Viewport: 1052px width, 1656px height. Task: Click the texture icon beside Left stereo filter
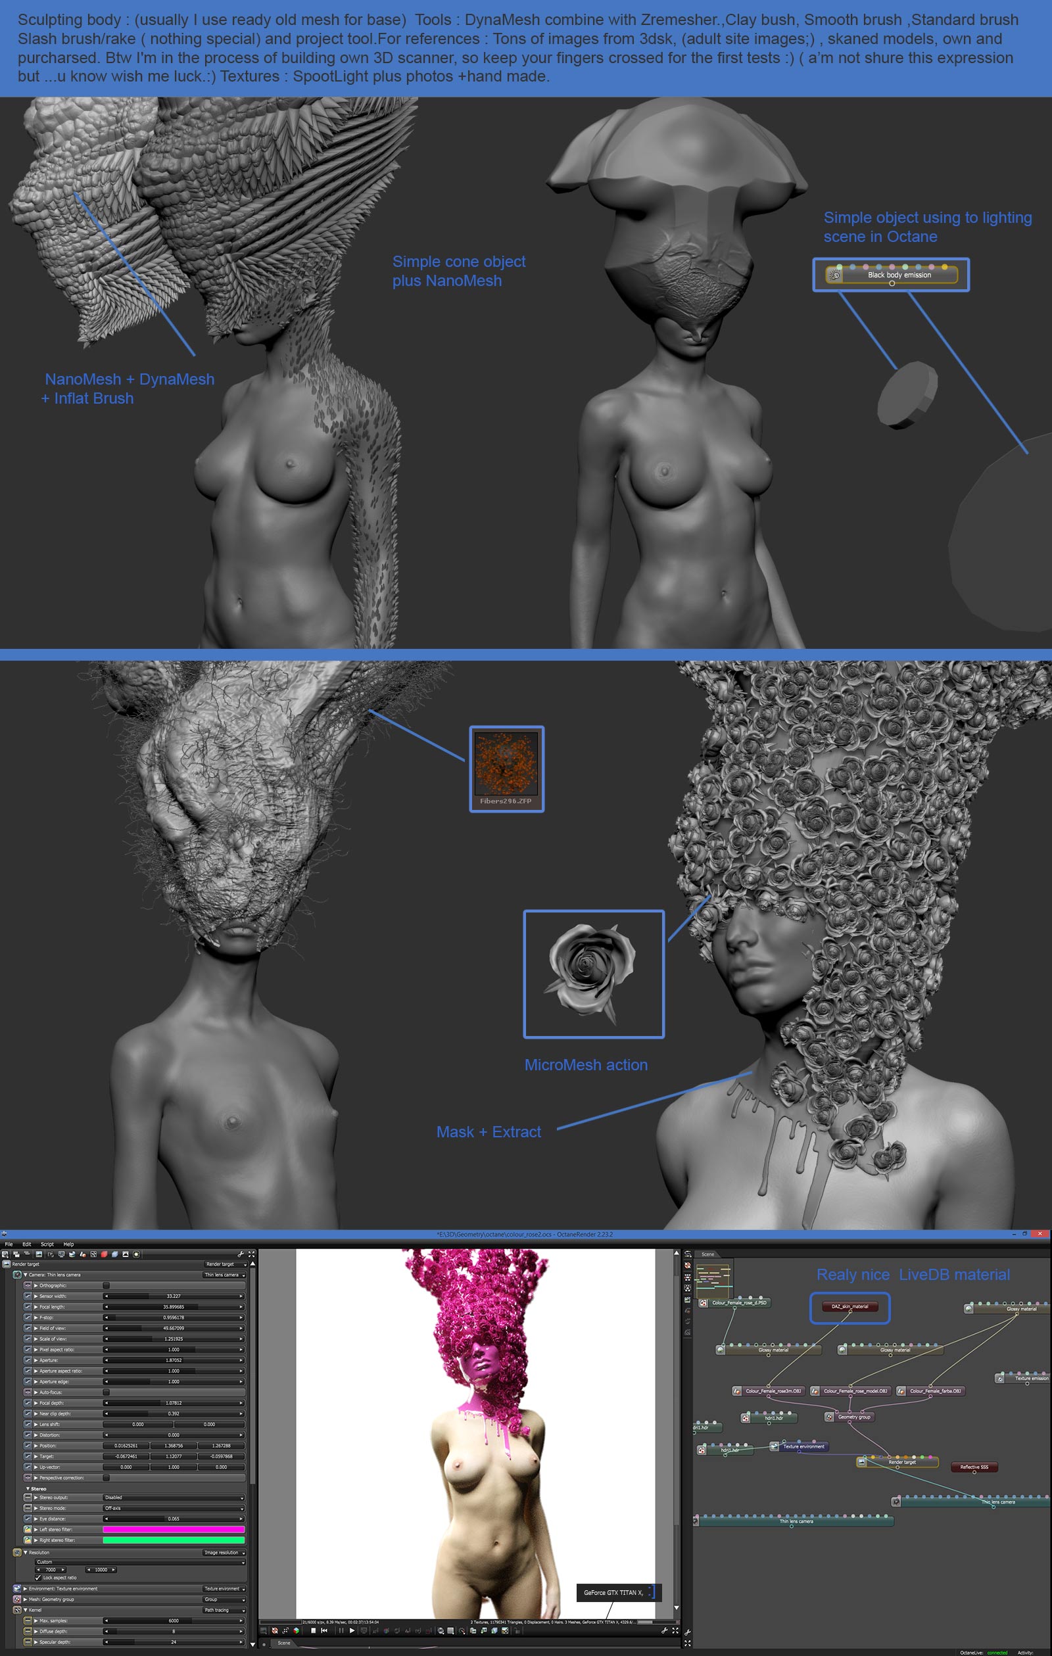(x=28, y=1530)
